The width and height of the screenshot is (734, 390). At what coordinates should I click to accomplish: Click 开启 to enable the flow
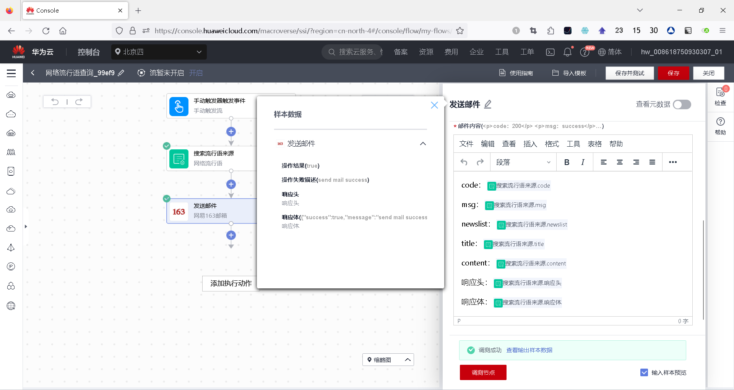(196, 73)
